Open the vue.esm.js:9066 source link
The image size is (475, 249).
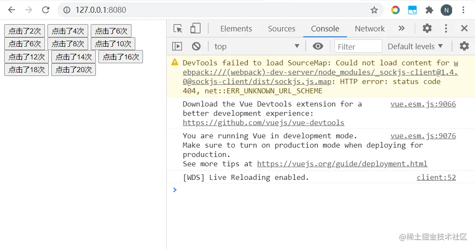pyautogui.click(x=423, y=104)
